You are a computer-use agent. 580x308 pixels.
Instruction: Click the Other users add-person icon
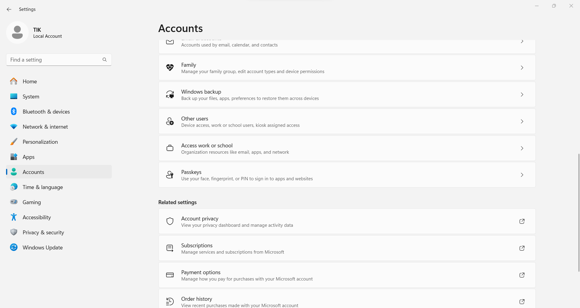pos(170,121)
